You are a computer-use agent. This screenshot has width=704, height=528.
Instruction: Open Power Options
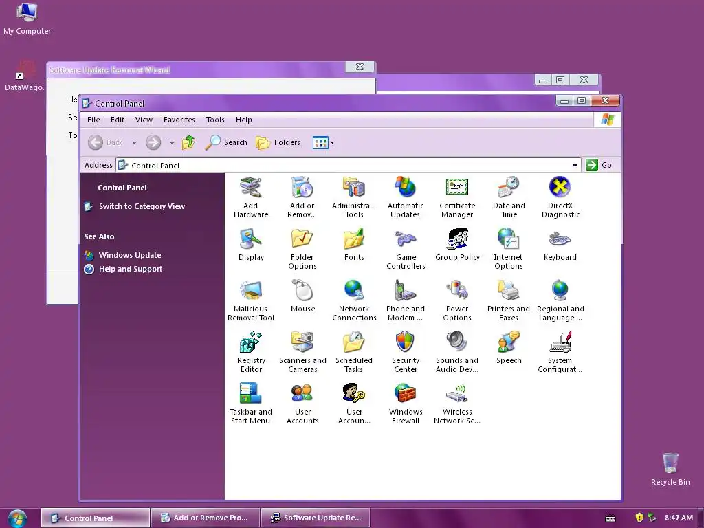pos(457,301)
